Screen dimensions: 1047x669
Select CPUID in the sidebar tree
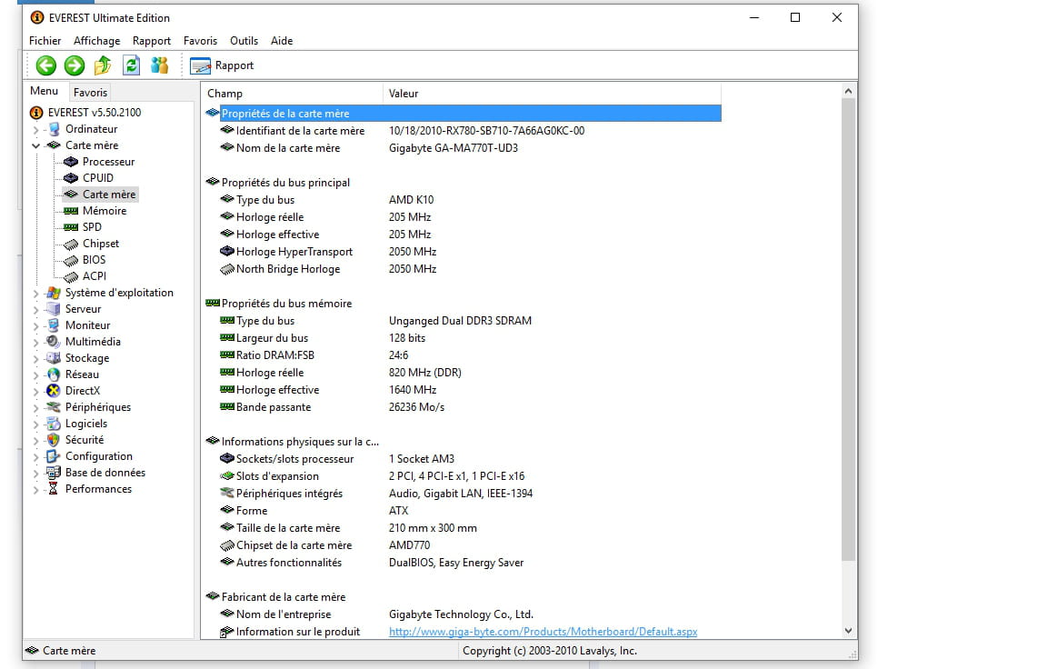pos(97,178)
